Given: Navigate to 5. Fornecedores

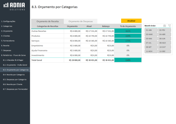Looking at the screenshot, I should [x=8, y=41].
